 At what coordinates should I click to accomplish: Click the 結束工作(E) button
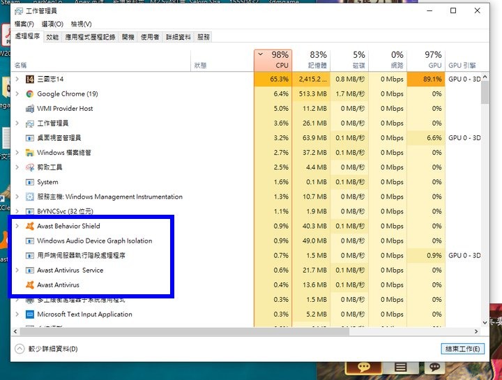463,349
